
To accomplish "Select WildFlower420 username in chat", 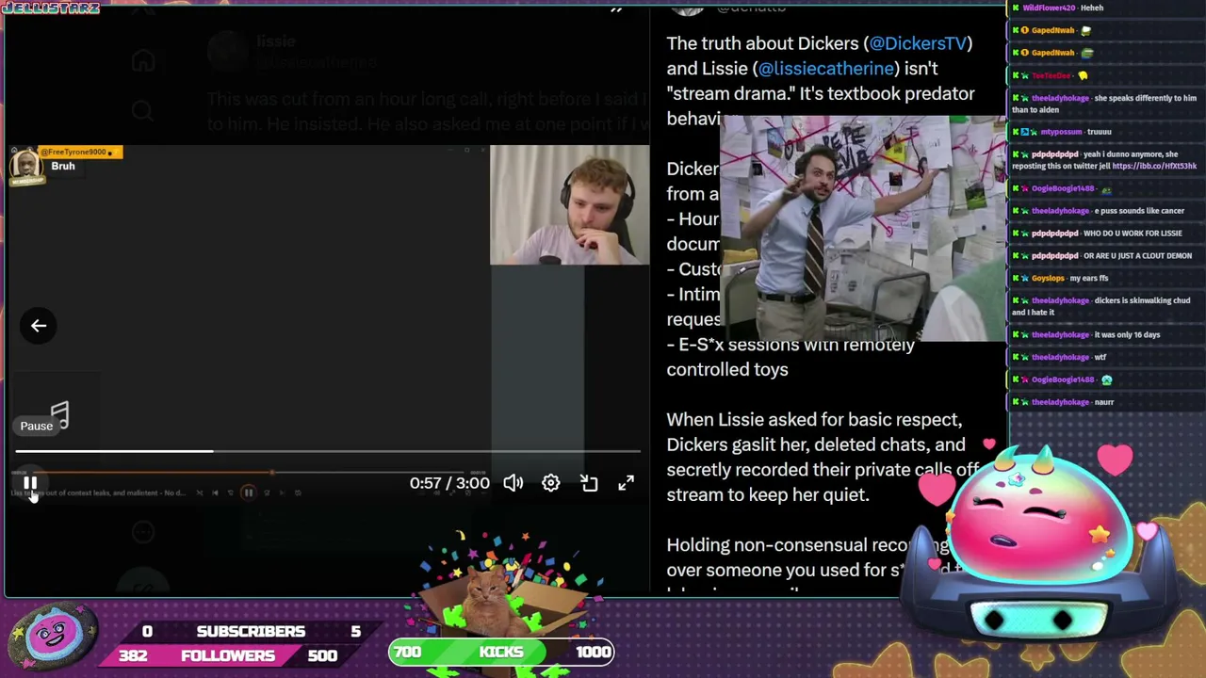I will tap(1050, 8).
